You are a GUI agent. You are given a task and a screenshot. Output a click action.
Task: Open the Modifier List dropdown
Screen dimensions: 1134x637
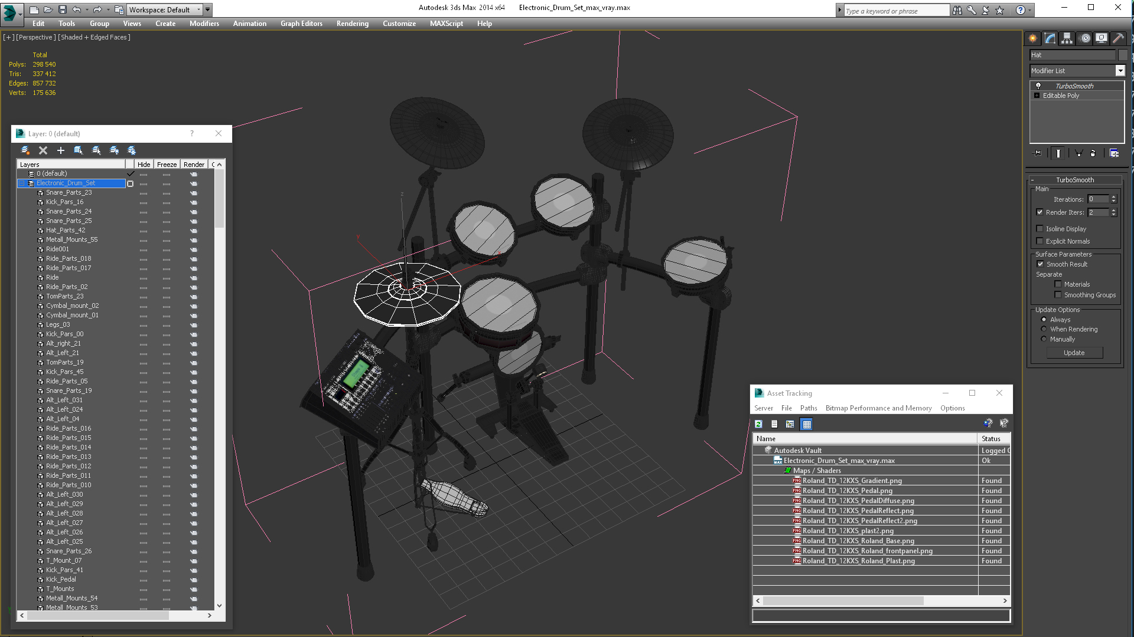pyautogui.click(x=1120, y=71)
